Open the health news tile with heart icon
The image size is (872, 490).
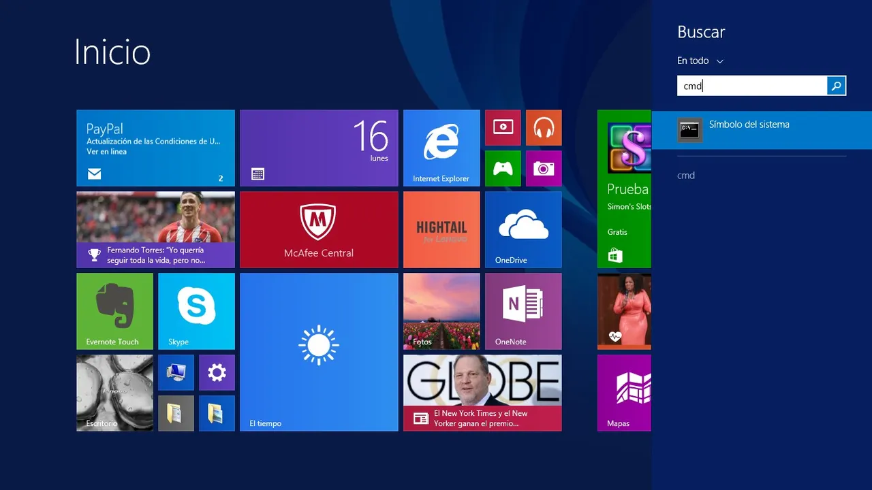pyautogui.click(x=624, y=311)
